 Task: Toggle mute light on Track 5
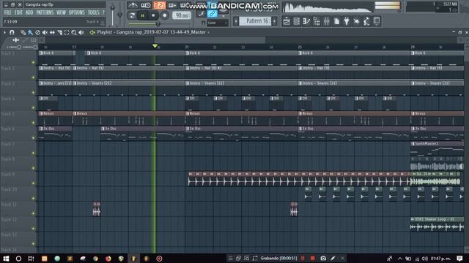coord(33,123)
